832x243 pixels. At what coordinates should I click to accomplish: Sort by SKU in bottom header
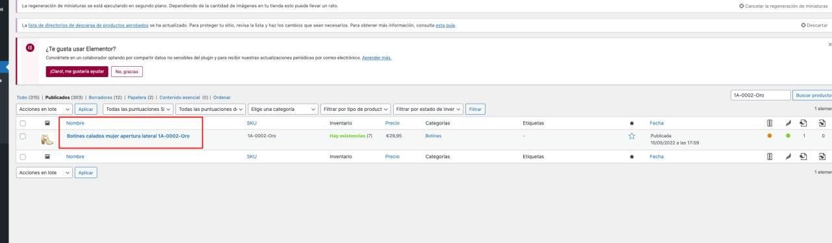tap(252, 156)
